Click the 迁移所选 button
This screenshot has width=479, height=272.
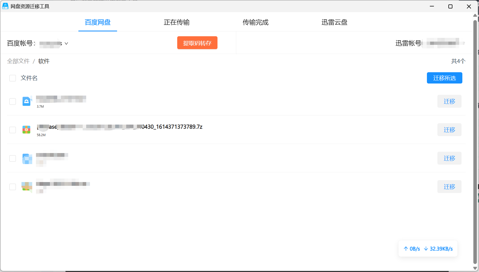[x=445, y=78]
